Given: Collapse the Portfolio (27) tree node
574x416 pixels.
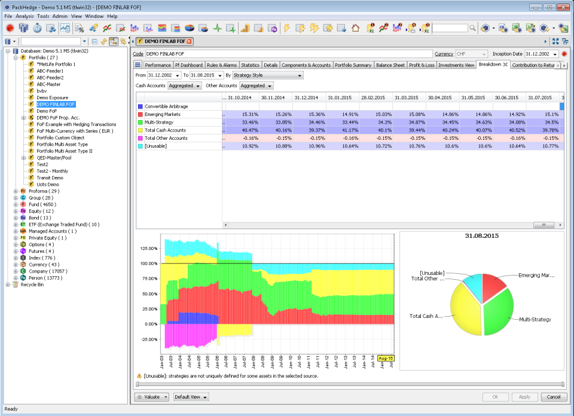Looking at the screenshot, I should coord(16,57).
